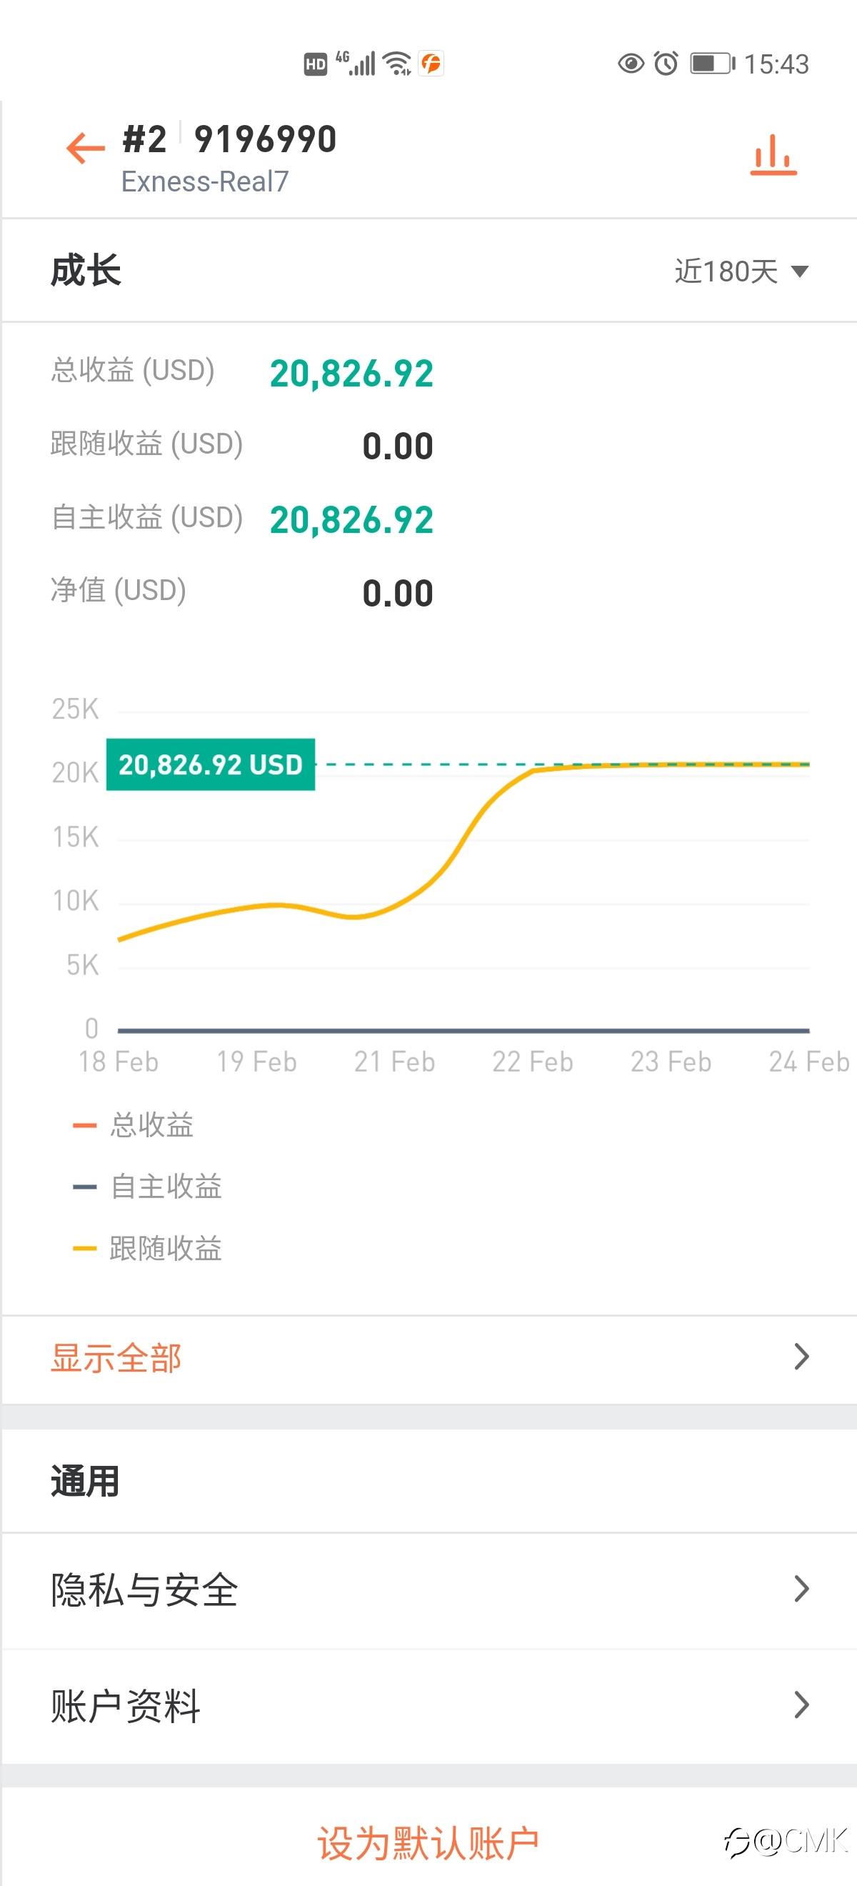Tap the orange Followme notification icon

[431, 64]
